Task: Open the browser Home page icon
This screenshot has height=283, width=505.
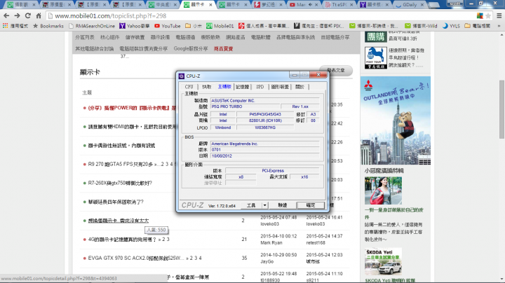Action: (39, 15)
